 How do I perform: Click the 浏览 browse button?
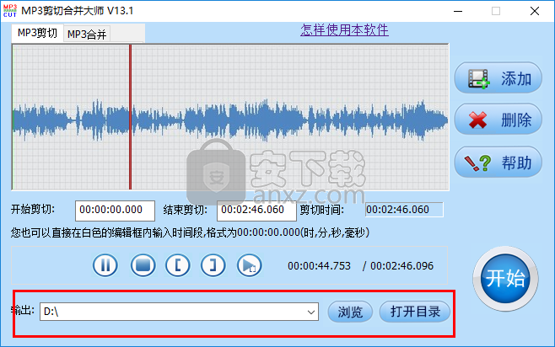(350, 312)
